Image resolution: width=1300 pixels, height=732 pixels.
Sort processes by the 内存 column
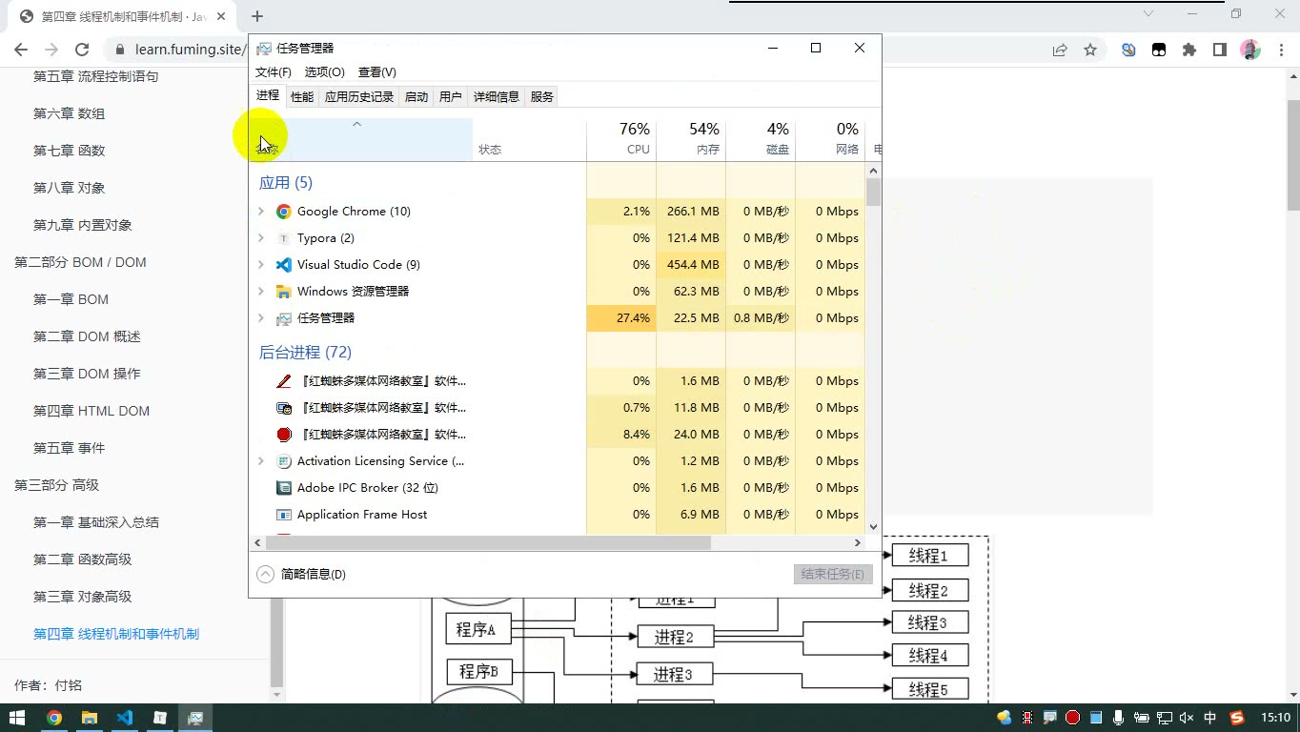pyautogui.click(x=691, y=139)
